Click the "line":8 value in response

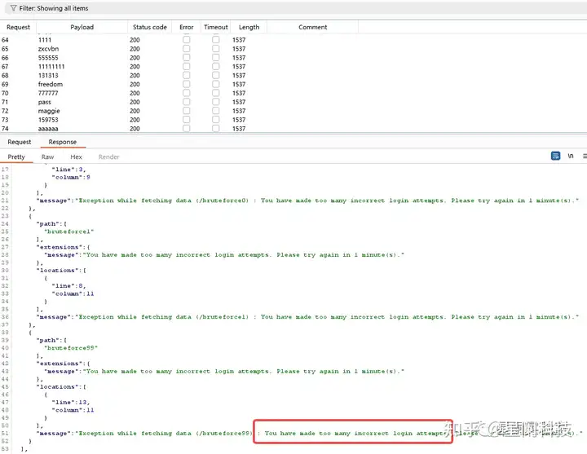point(68,285)
